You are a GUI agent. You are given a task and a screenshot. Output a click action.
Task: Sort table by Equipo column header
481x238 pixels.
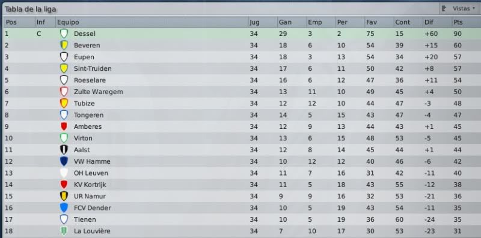pyautogui.click(x=152, y=22)
